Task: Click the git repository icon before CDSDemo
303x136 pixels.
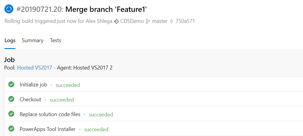Action: pos(116,21)
